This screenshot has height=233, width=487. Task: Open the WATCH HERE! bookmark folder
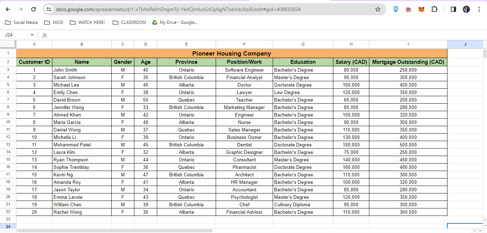pos(87,22)
